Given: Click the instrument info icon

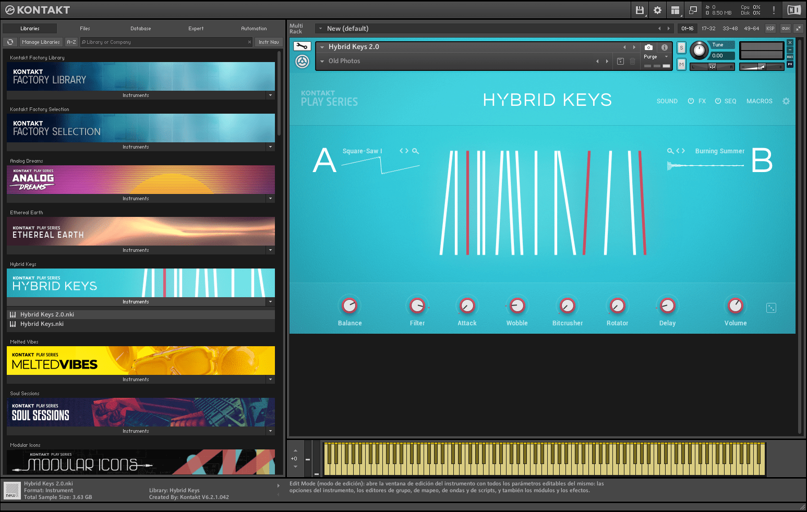Looking at the screenshot, I should point(665,47).
